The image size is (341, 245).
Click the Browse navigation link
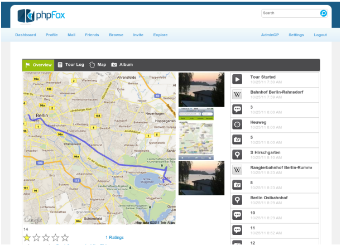pyautogui.click(x=116, y=35)
